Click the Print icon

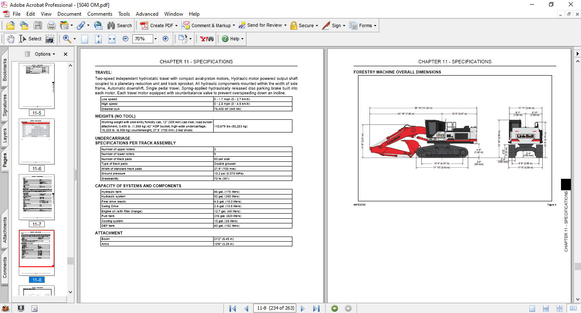51,25
